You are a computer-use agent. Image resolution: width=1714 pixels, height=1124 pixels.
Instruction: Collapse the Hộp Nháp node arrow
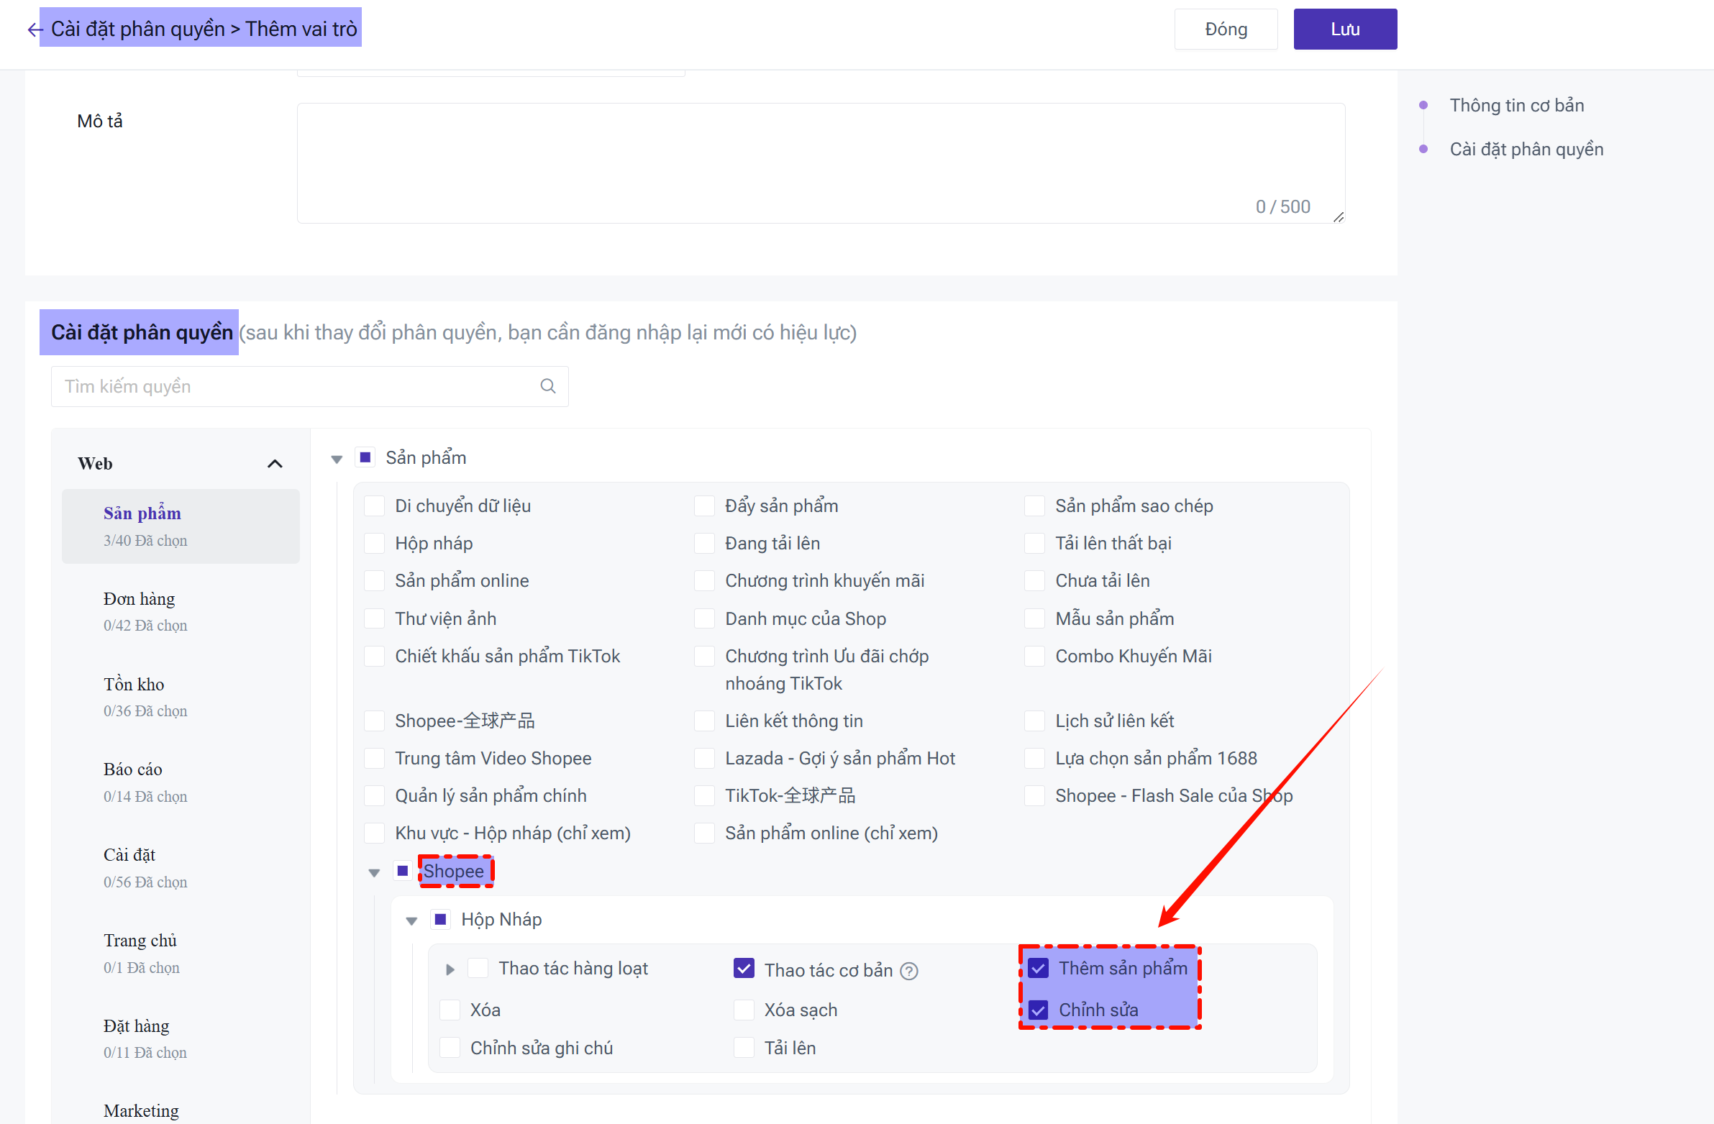[x=411, y=920]
